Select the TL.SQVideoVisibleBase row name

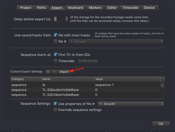(61, 95)
